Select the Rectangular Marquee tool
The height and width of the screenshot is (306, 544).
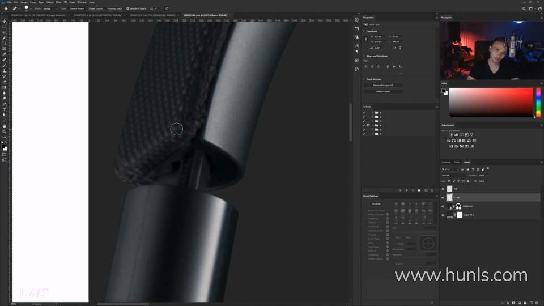click(4, 27)
